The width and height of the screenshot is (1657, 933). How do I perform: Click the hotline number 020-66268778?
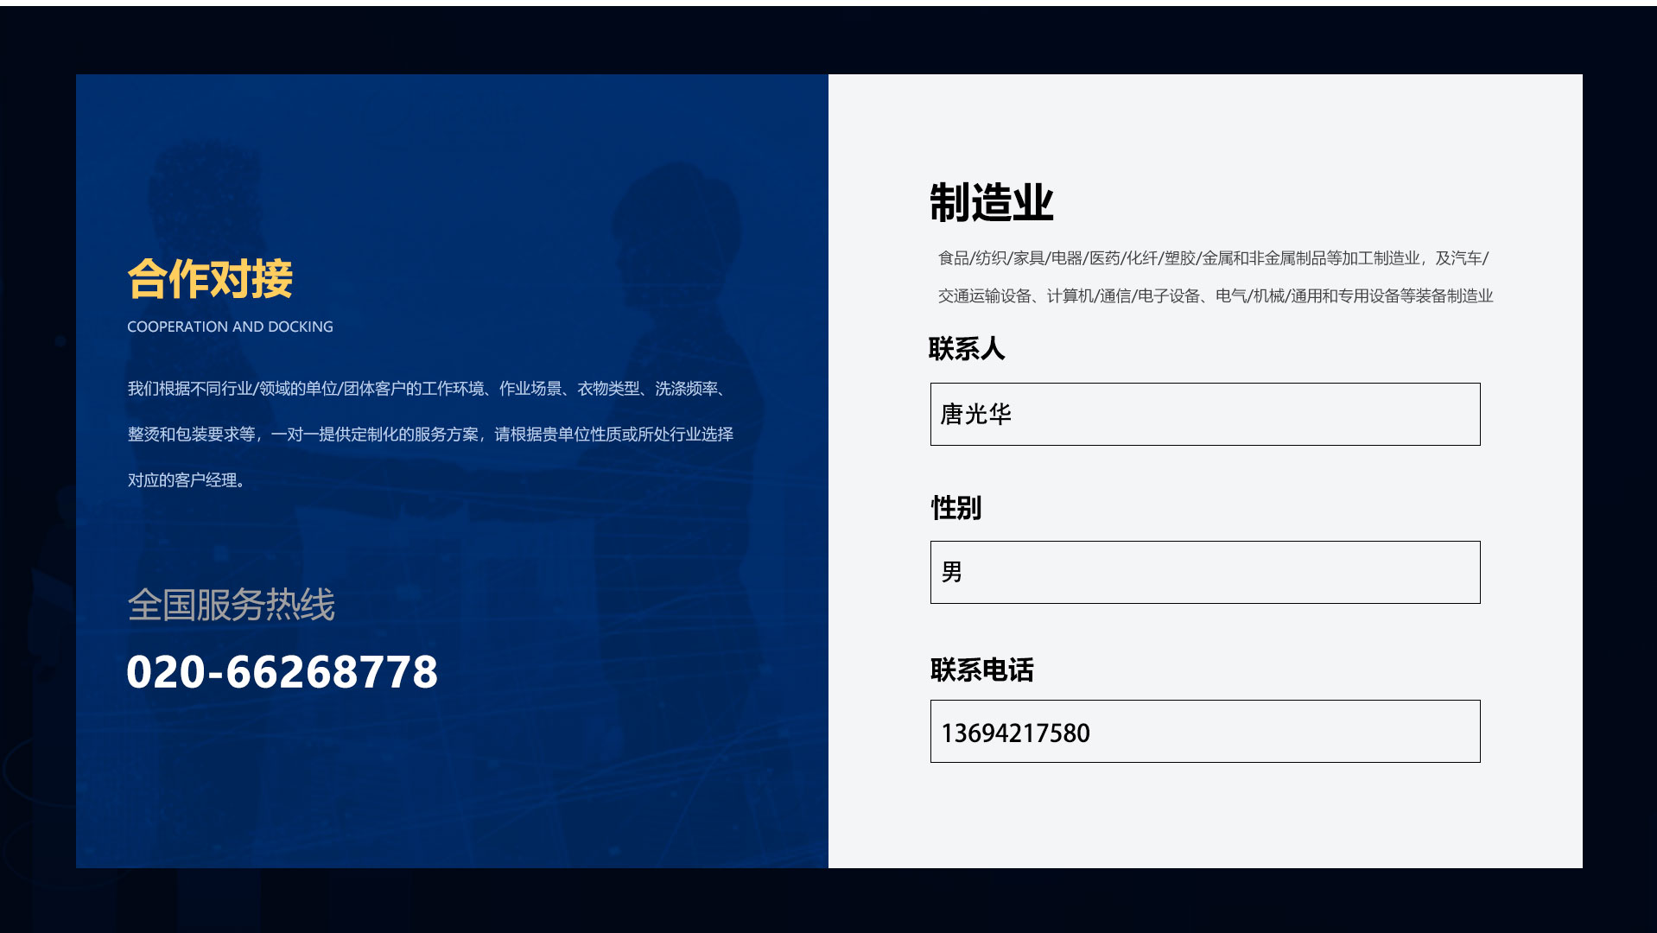(x=283, y=671)
